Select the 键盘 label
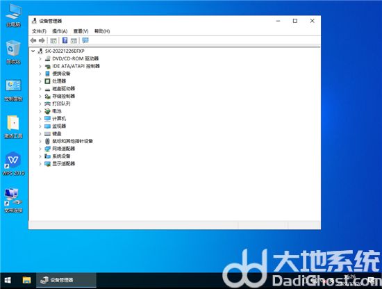This screenshot has width=382, height=289. click(x=57, y=133)
